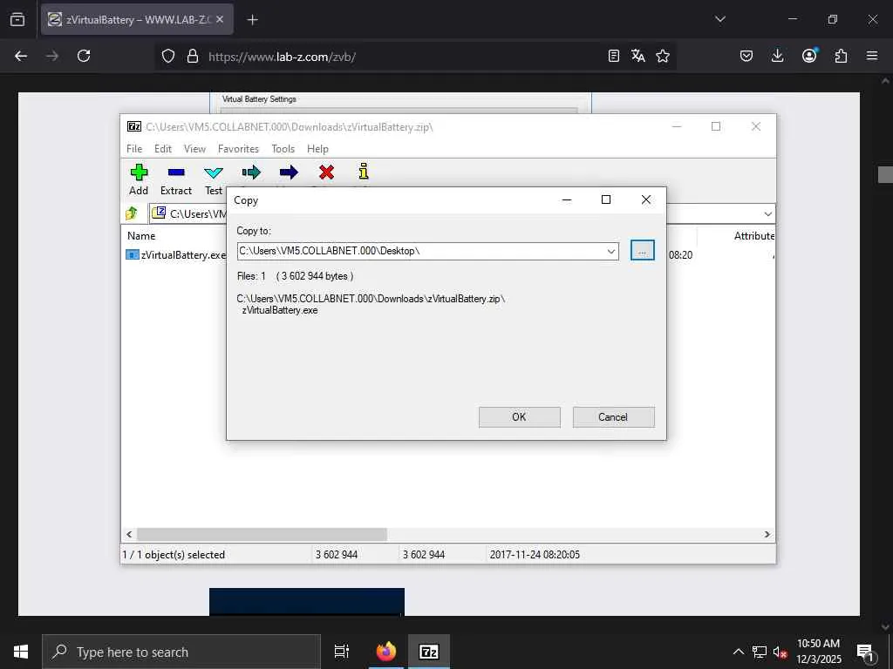Viewport: 893px width, 669px height.
Task: Open the Favorites menu in 7-Zip
Action: pyautogui.click(x=239, y=148)
